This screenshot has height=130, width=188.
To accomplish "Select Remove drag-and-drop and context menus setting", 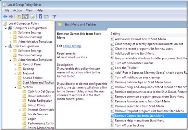I will 151,87.
